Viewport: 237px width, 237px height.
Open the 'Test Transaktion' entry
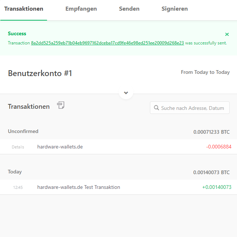click(79, 187)
